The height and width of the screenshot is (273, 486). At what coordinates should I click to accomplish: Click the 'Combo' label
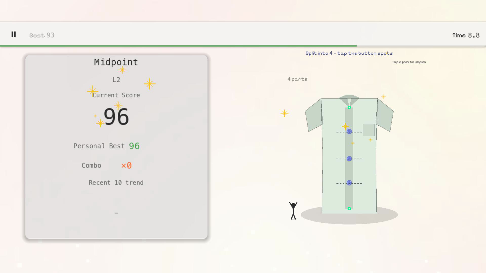91,166
